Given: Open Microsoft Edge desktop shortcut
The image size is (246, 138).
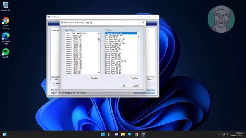Looking at the screenshot, I should tap(6, 38).
